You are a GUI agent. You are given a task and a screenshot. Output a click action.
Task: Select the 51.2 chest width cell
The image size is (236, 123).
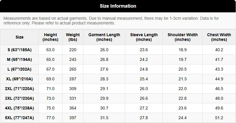click(x=219, y=118)
